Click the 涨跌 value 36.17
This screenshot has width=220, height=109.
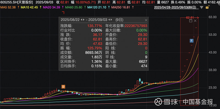(x=98, y=35)
